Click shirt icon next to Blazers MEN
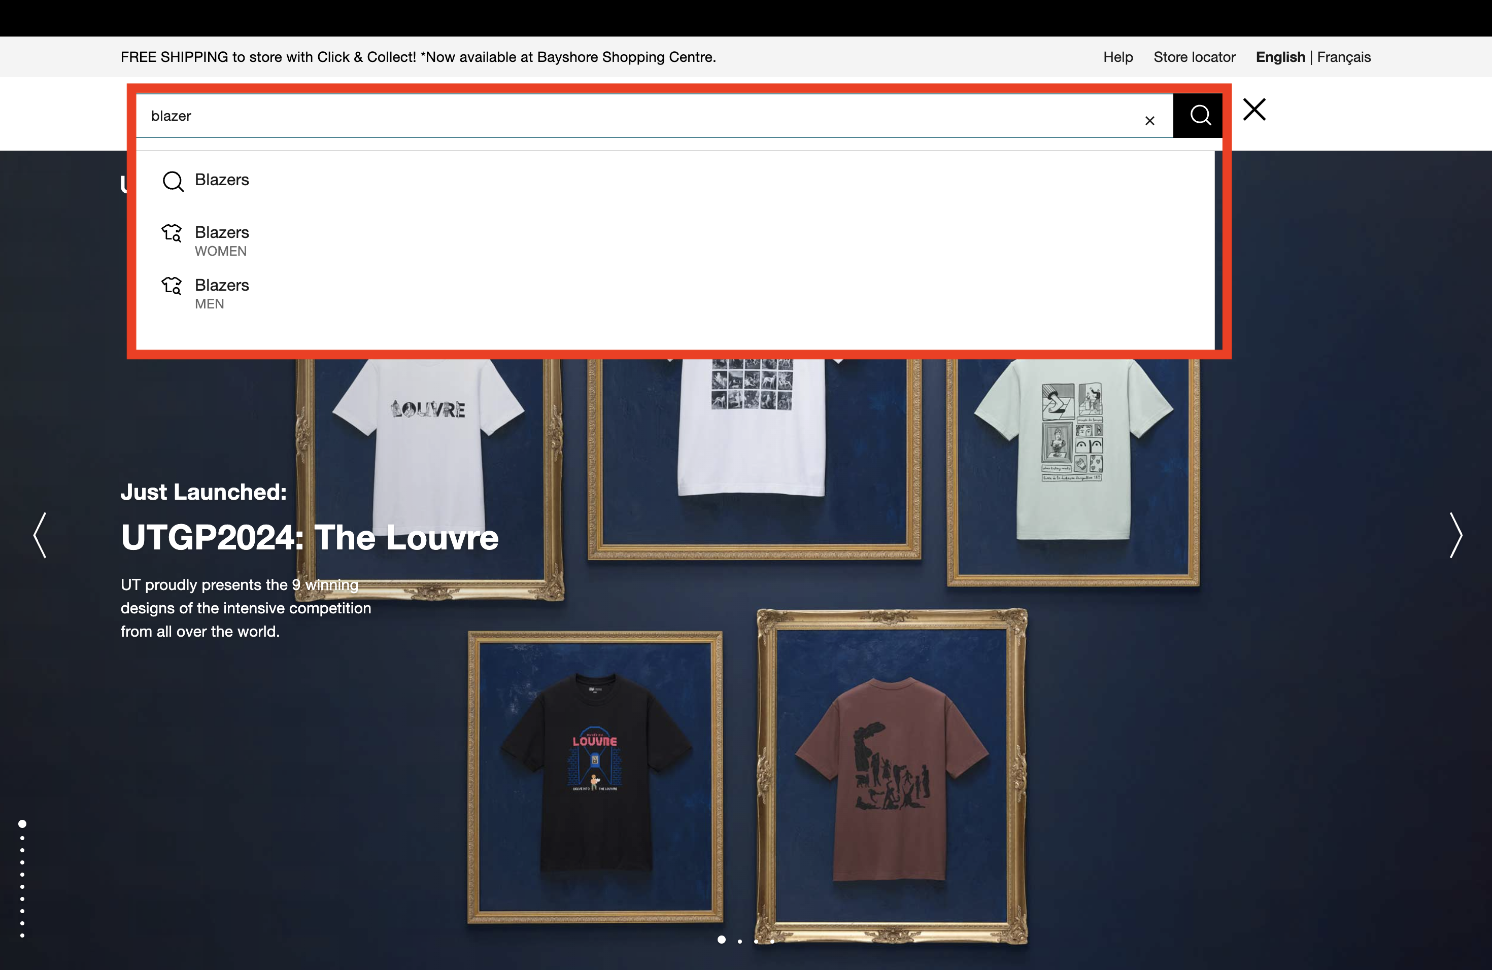The height and width of the screenshot is (970, 1492). pyautogui.click(x=172, y=286)
